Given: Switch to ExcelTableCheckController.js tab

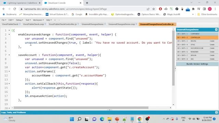Looking at the screenshot, I should 63,24.
